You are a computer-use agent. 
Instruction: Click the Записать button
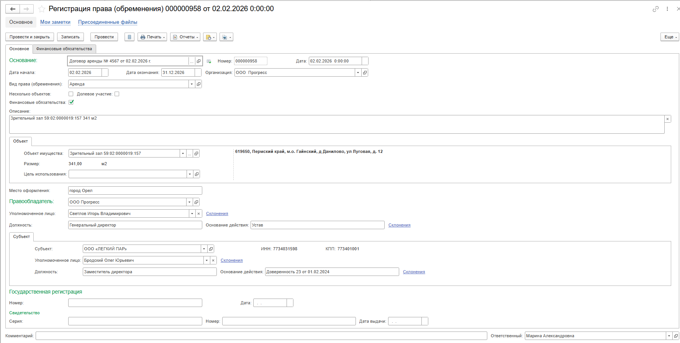[70, 37]
